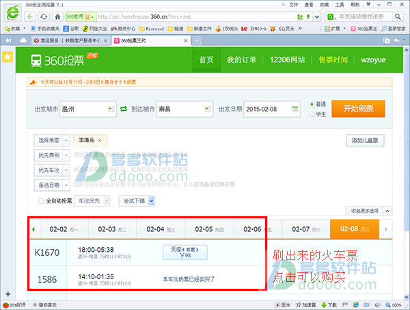
Task: Open the calendar icon in the departure date field
Action: [295, 109]
